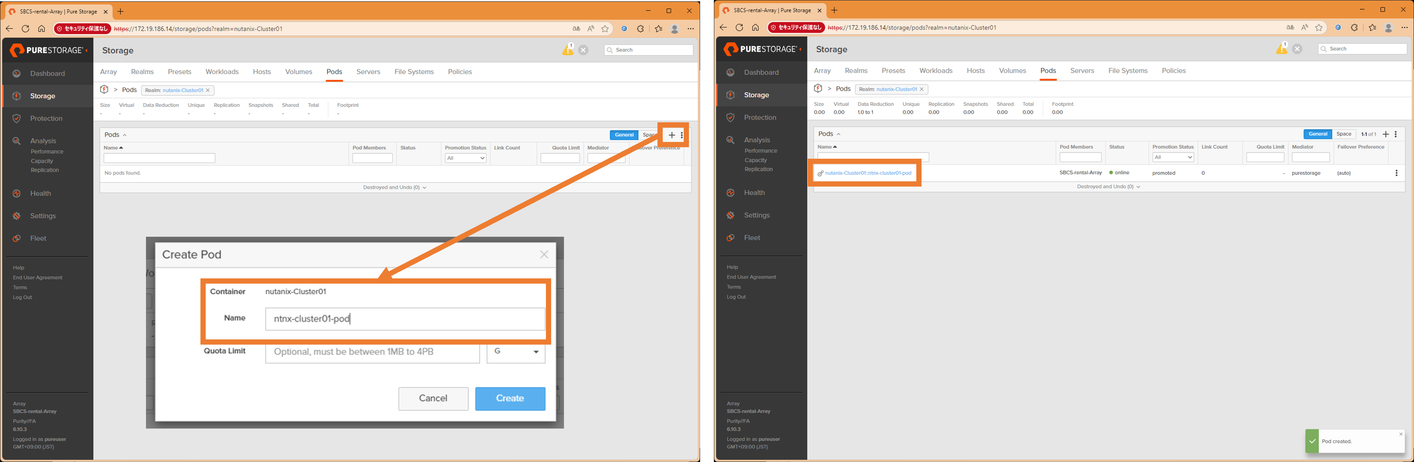Open the nutanix-Cluster01::ntnx-cluster01-pod link

click(868, 173)
